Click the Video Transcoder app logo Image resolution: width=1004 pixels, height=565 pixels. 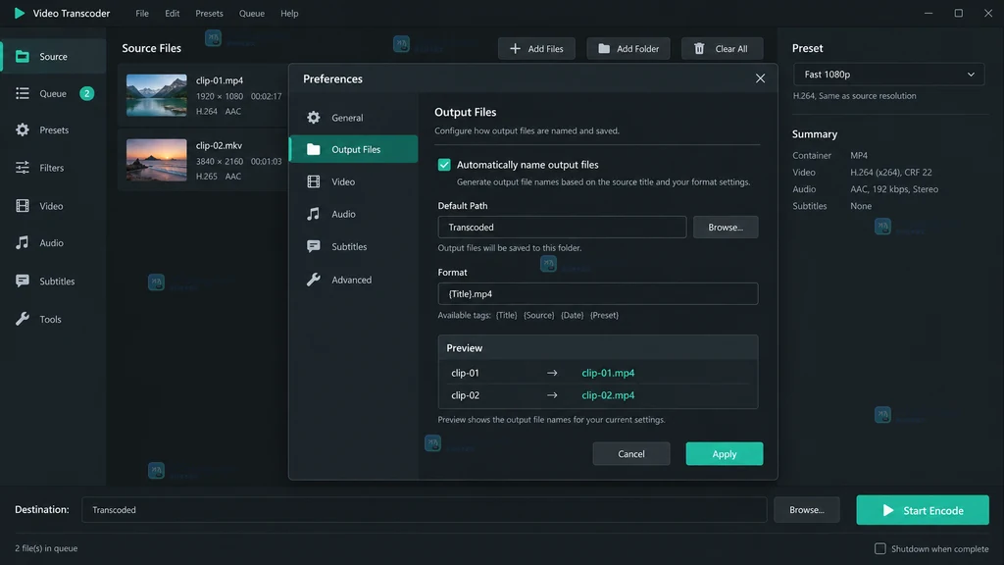[20, 13]
